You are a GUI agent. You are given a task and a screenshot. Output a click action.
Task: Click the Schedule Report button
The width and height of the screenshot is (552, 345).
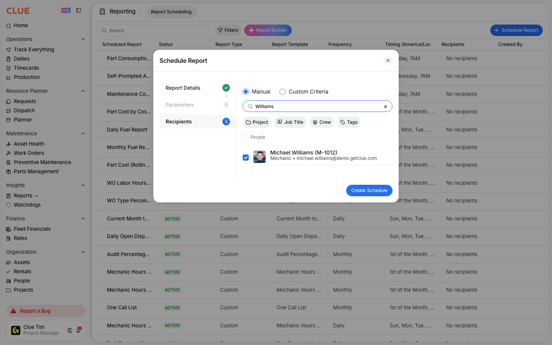point(516,30)
